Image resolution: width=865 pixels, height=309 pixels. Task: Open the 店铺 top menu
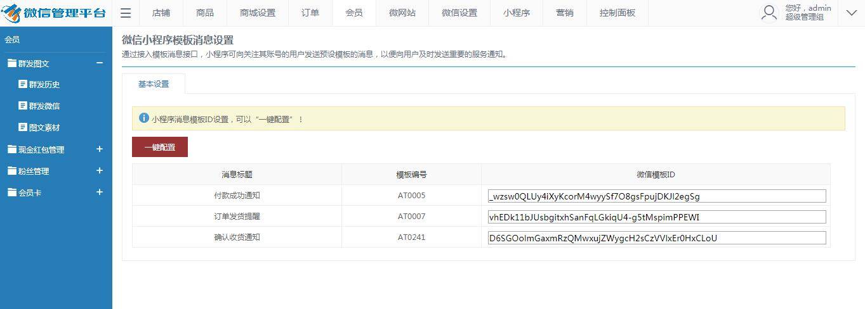click(161, 13)
